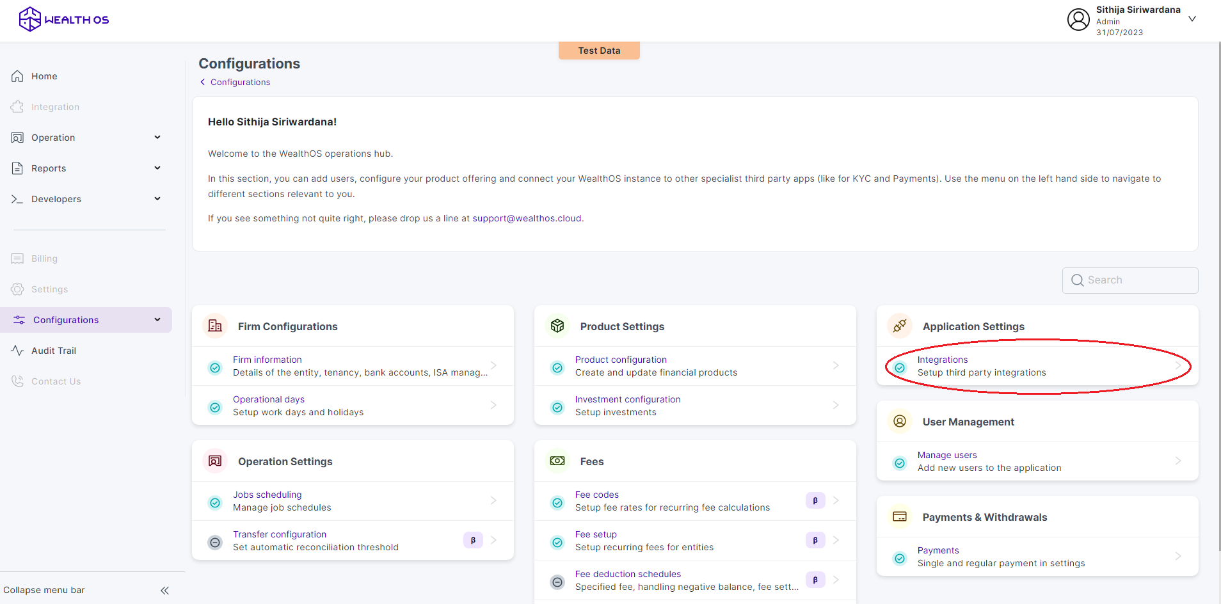Viewport: 1221px width, 604px height.
Task: Click the Audit Trail activity icon
Action: [17, 351]
